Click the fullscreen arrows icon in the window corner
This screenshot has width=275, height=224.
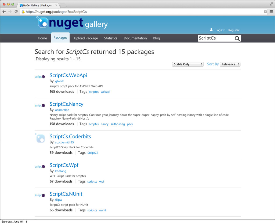[x=271, y=4]
